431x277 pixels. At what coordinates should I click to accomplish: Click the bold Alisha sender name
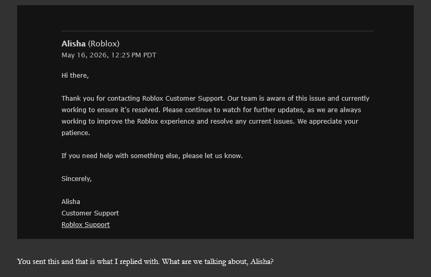[x=73, y=44]
